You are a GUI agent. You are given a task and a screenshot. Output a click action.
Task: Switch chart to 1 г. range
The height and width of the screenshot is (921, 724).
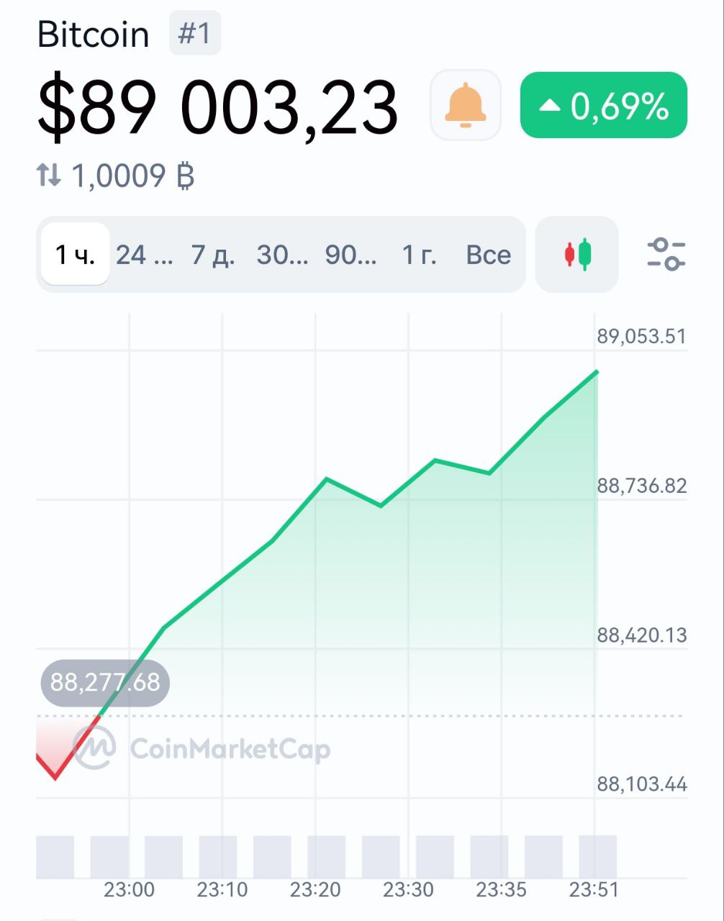pyautogui.click(x=419, y=255)
